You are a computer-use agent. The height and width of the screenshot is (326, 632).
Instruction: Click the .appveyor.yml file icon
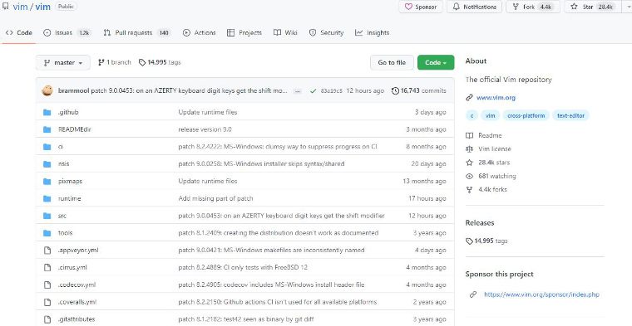(x=47, y=251)
